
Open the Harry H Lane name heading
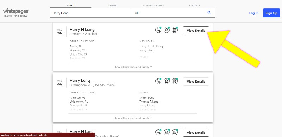[82, 132]
